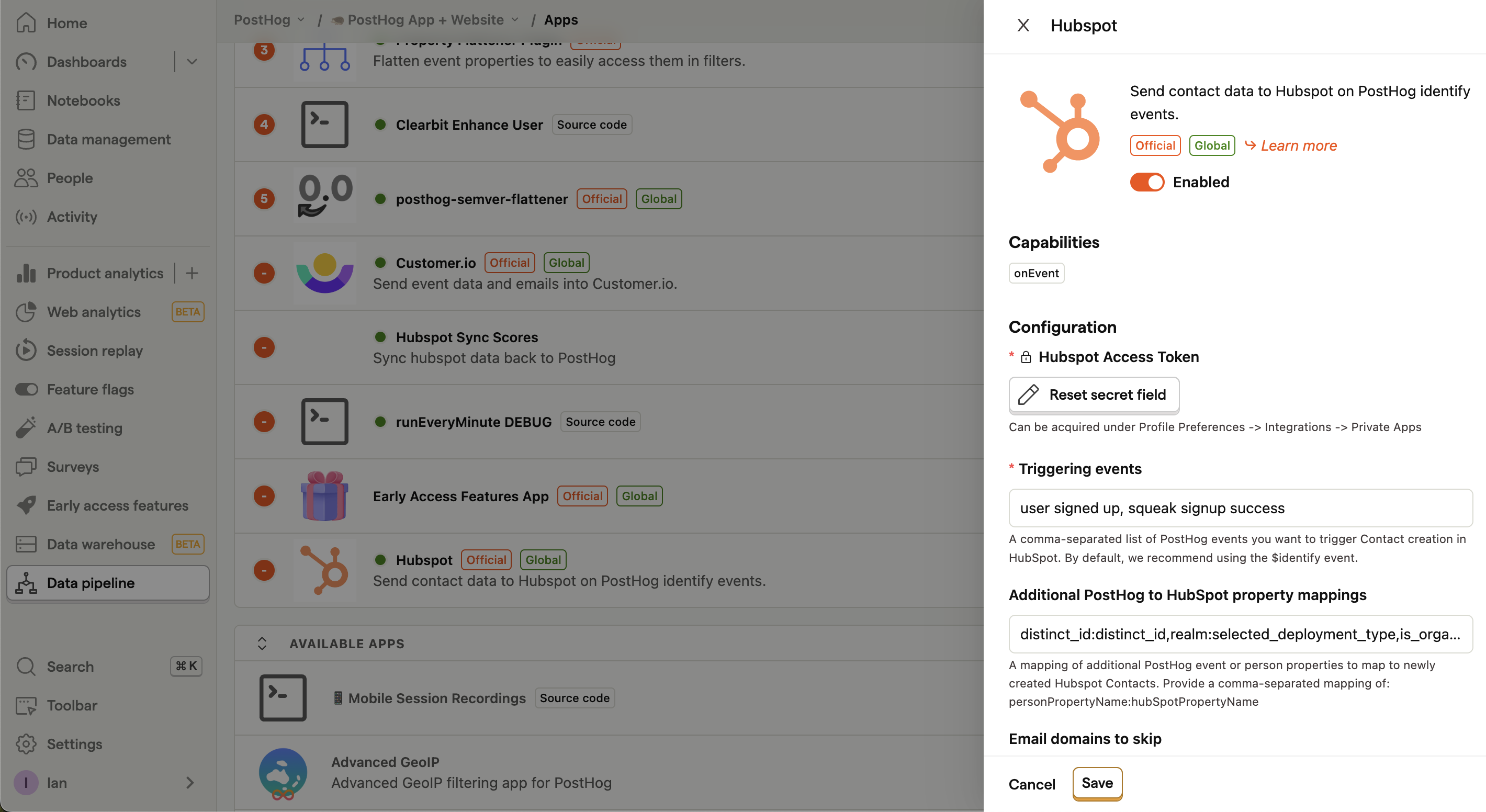The height and width of the screenshot is (812, 1486).
Task: Expand the Ian account menu
Action: point(190,782)
